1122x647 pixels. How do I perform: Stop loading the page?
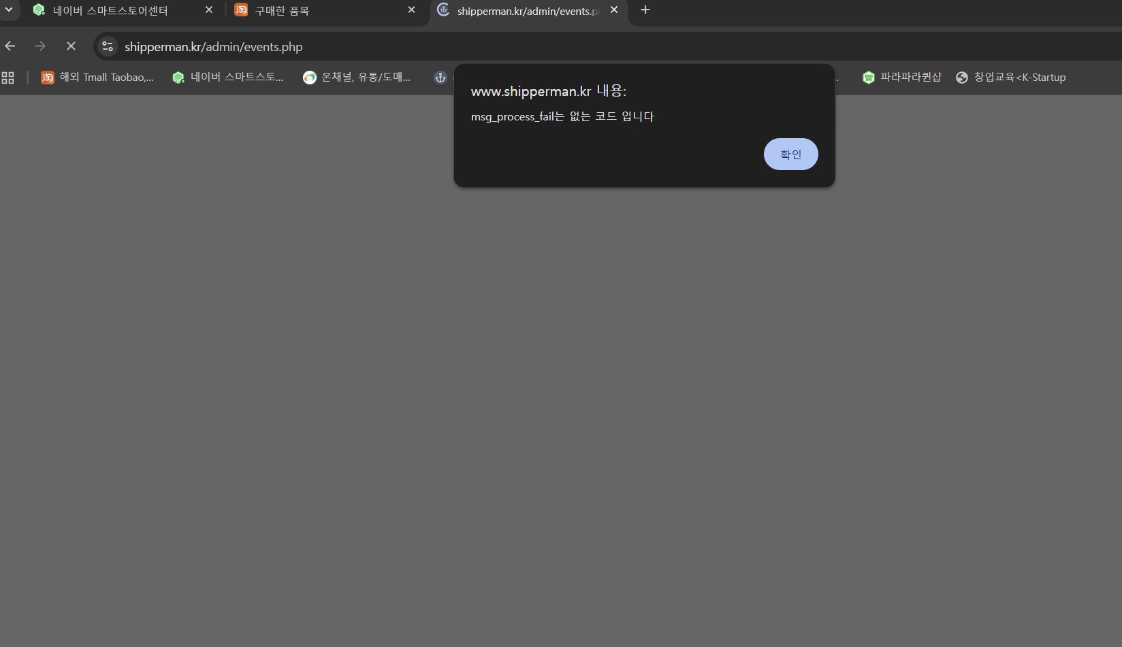click(71, 46)
